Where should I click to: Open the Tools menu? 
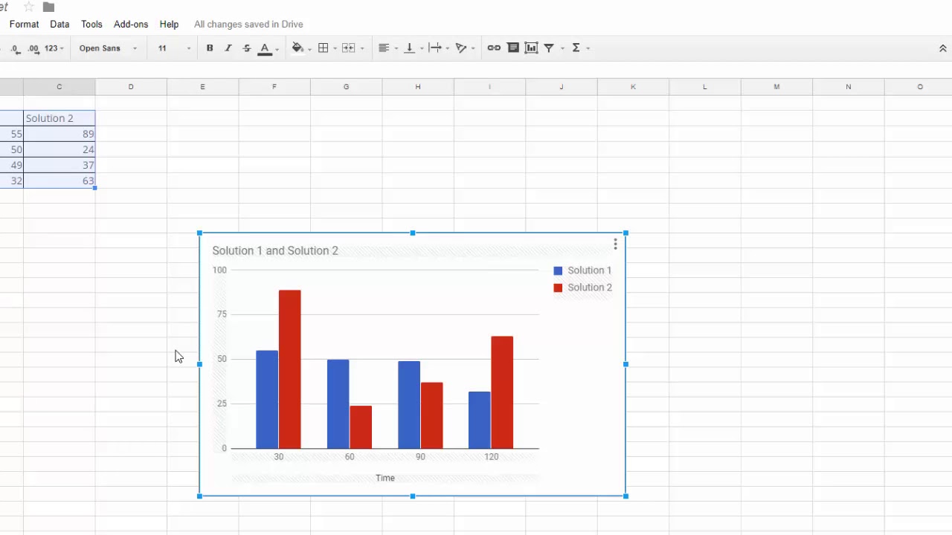tap(91, 25)
